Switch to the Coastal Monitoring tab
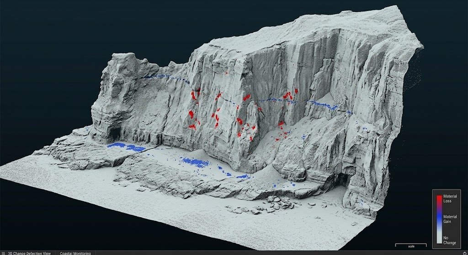 click(x=75, y=253)
